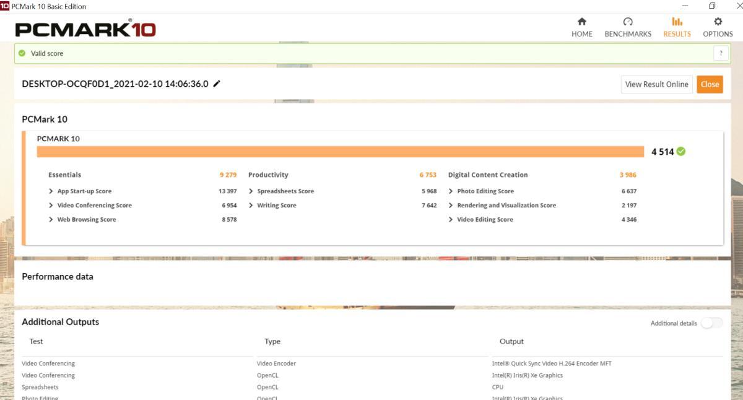Select the Results bar chart icon
The image size is (743, 400).
(x=677, y=22)
